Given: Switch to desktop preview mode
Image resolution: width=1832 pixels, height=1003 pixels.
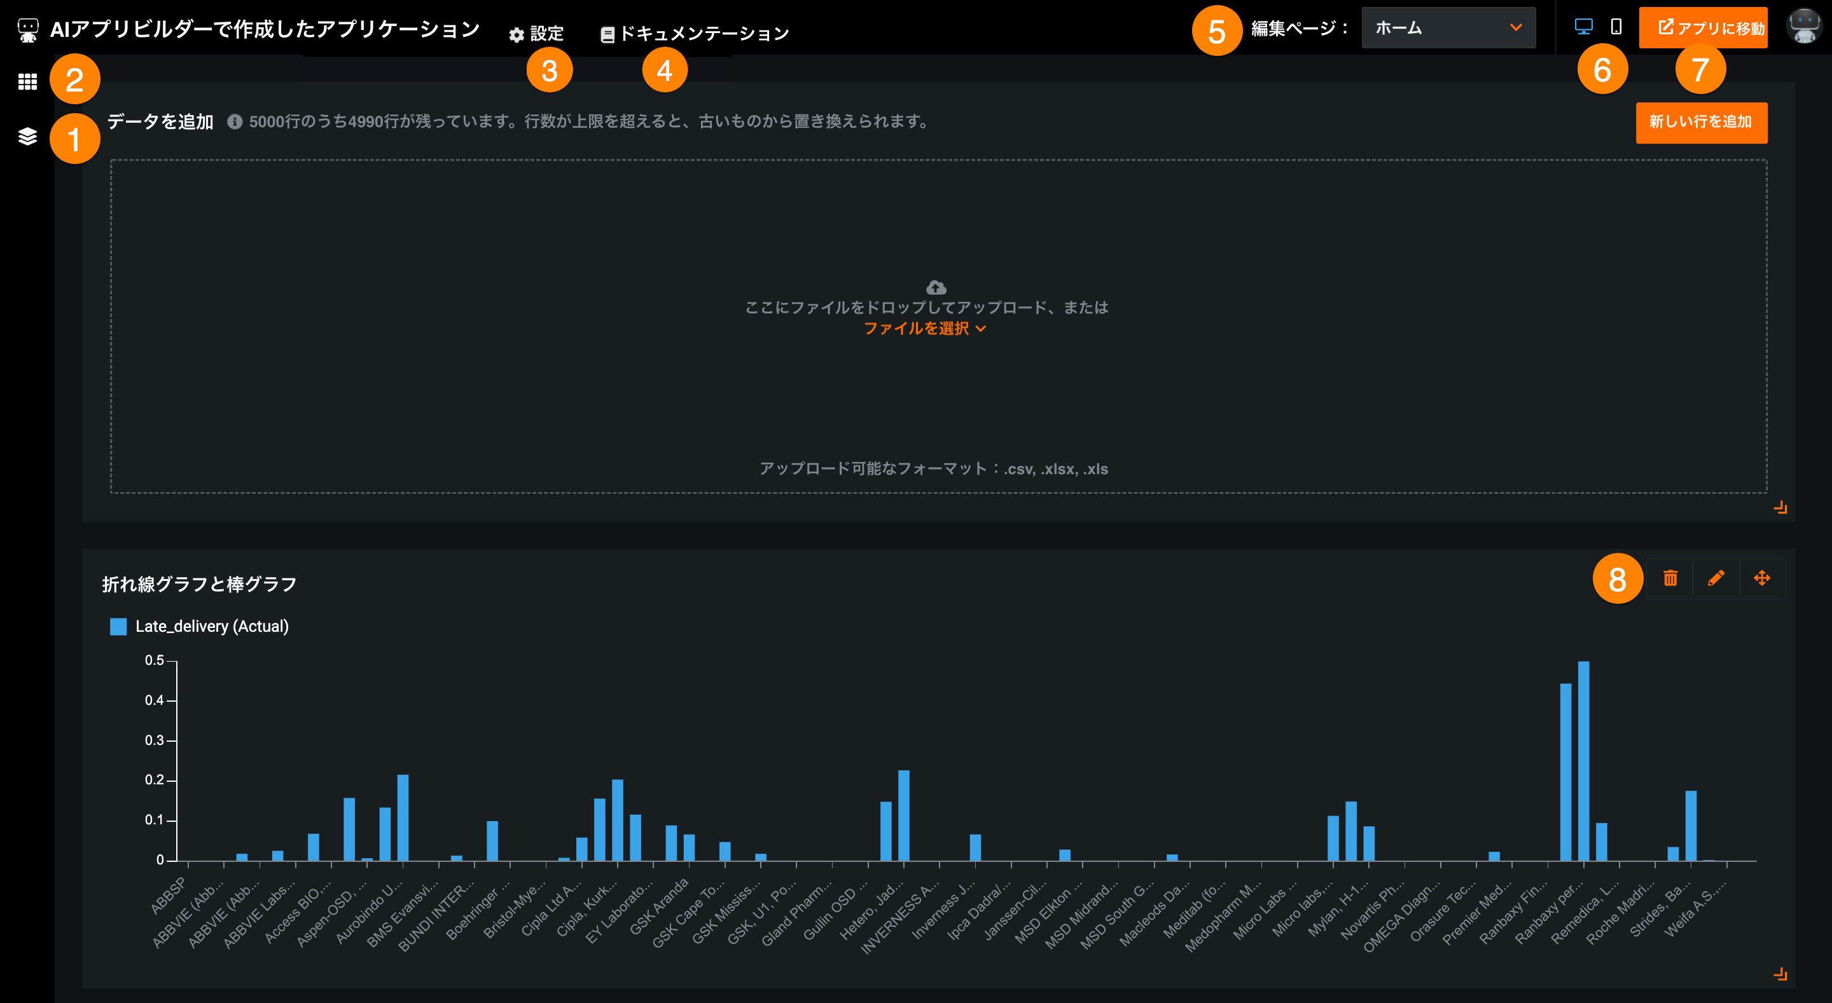Looking at the screenshot, I should click(x=1583, y=27).
